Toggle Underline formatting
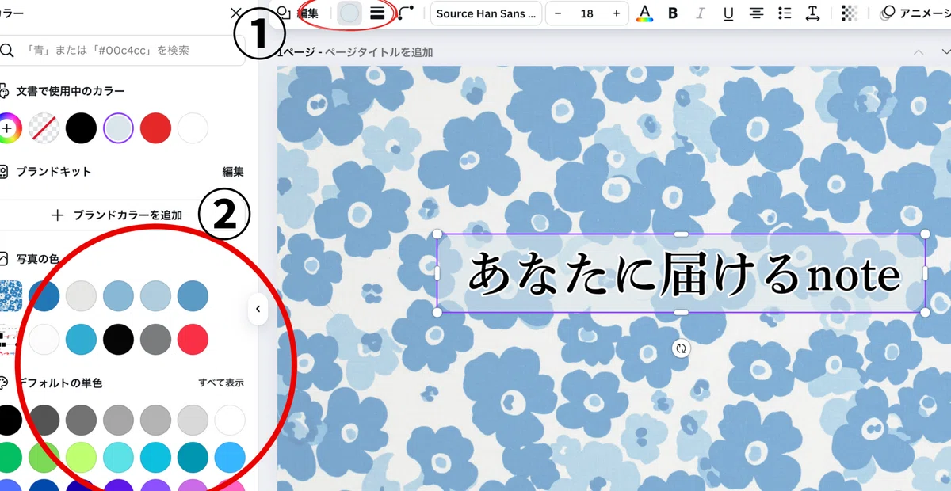The image size is (951, 491). click(x=728, y=13)
